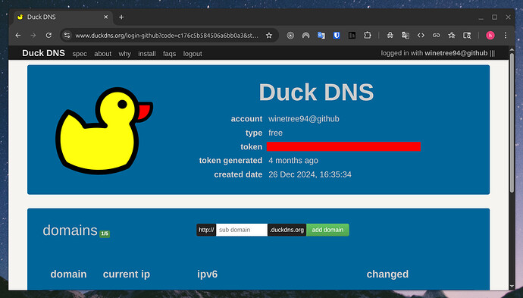This screenshot has height=298, width=523.
Task: Click the code brackets toolbar icon
Action: (x=421, y=36)
